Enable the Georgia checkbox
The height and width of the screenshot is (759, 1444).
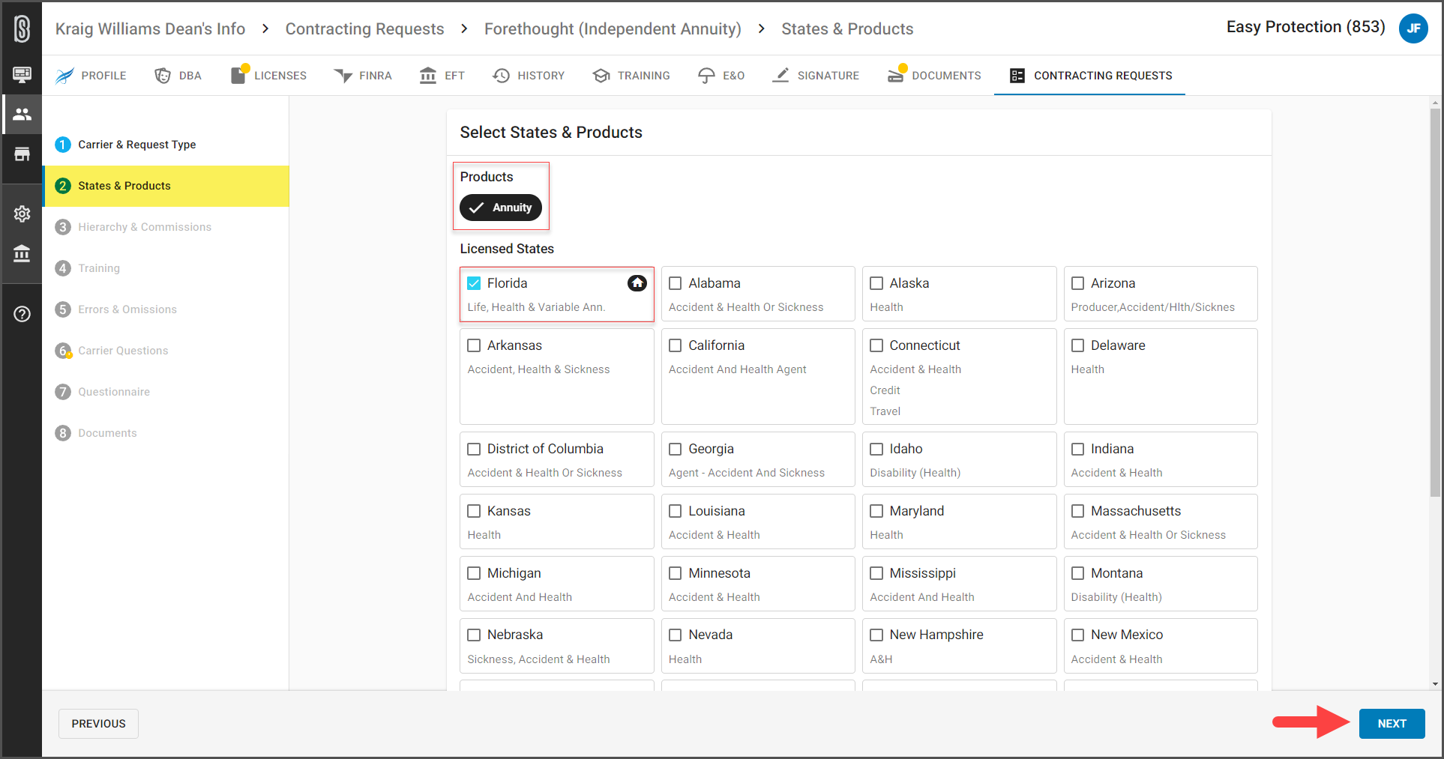675,449
